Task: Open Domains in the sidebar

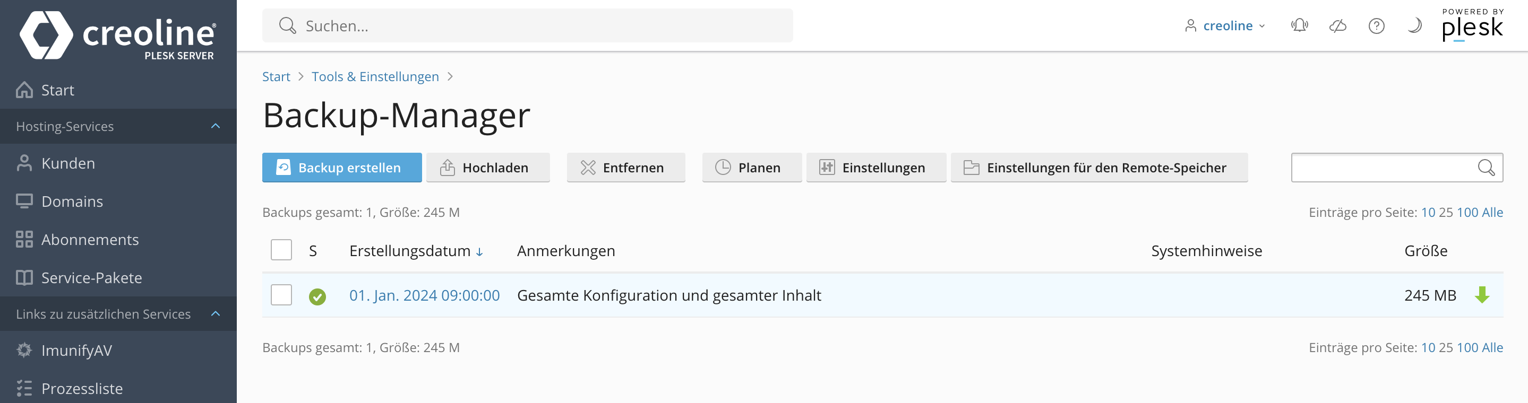Action: click(x=72, y=202)
